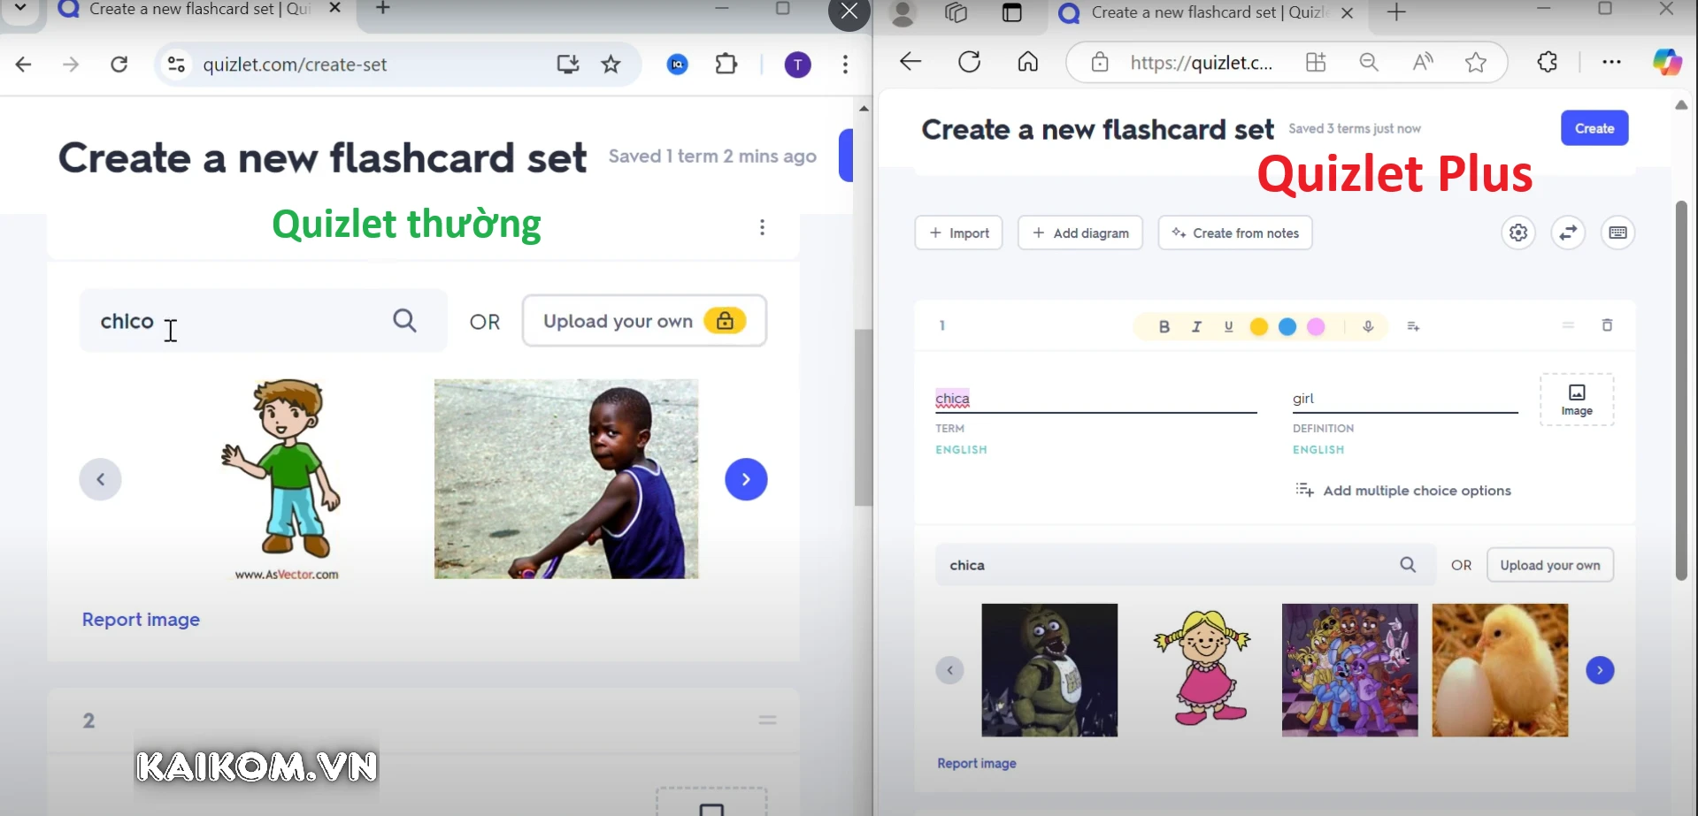Open flashcard set settings gear

click(x=1518, y=233)
